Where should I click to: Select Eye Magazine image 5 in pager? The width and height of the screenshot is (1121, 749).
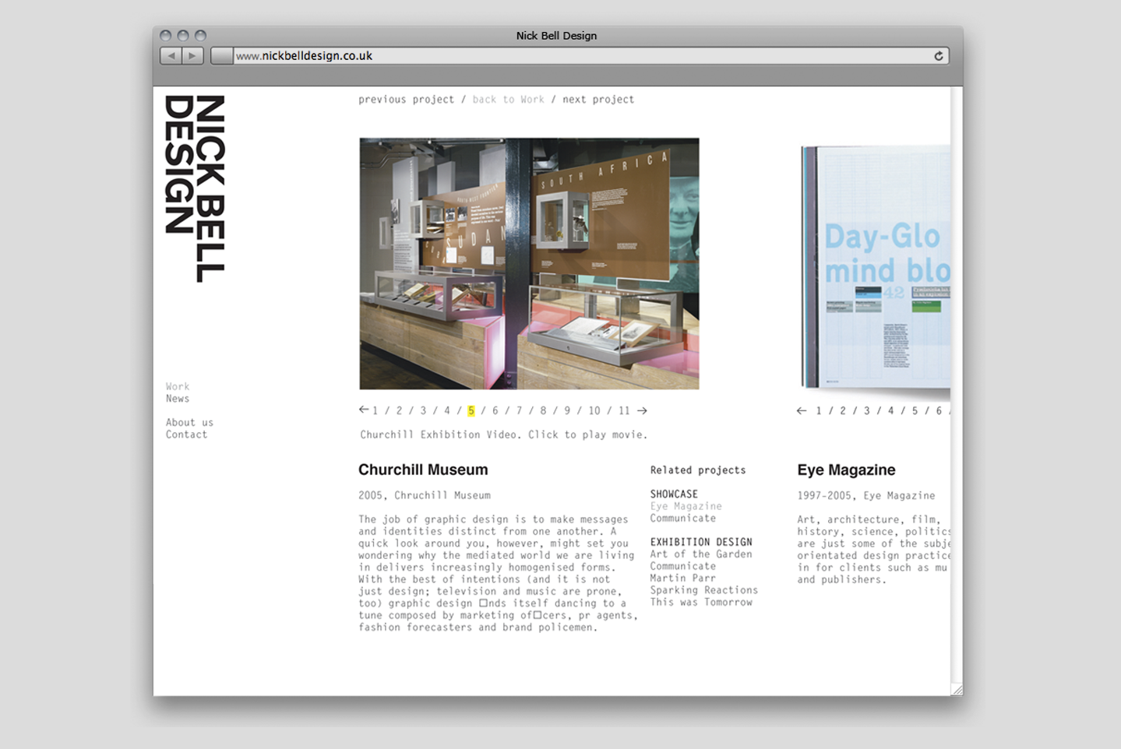[915, 410]
